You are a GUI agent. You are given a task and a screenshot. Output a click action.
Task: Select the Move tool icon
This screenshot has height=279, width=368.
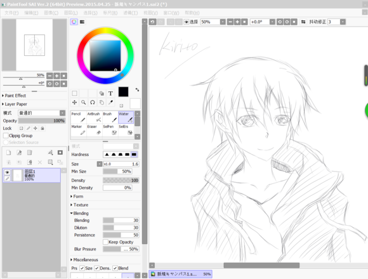[74, 102]
